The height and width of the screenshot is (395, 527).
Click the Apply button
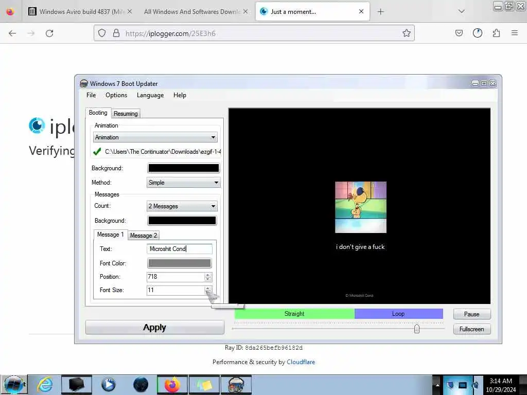(x=154, y=327)
